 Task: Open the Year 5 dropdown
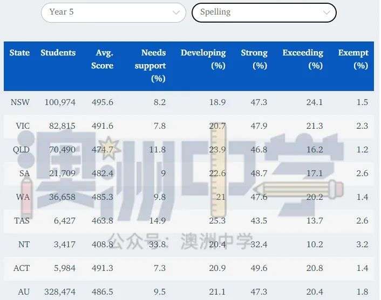(113, 12)
